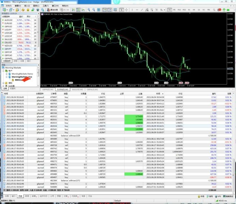Switch to the M1 timeframe
236x204 pixels.
pyautogui.click(x=169, y=10)
